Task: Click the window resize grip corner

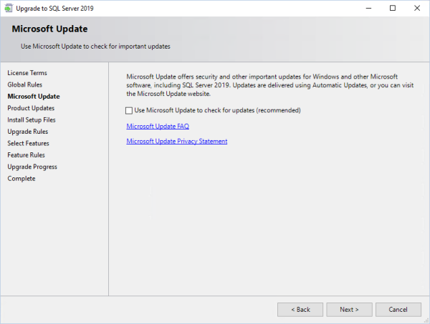Action: (x=426, y=320)
